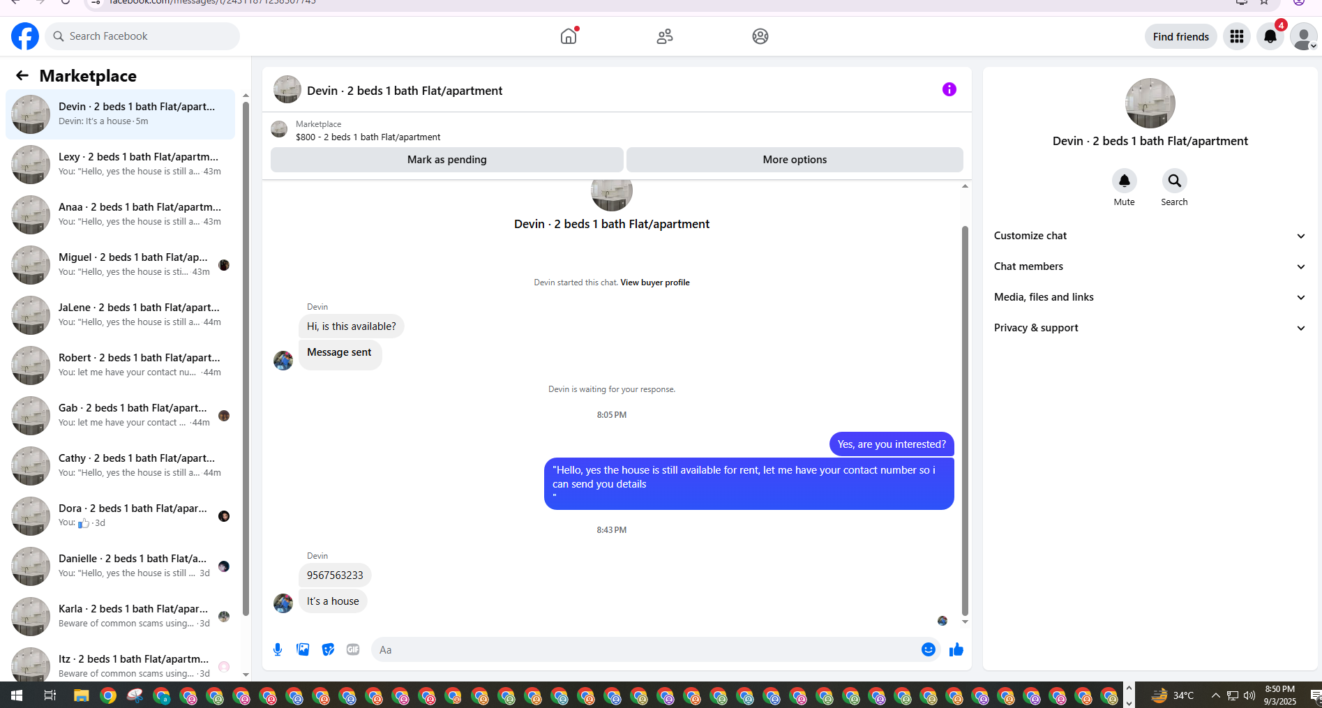1322x708 pixels.
Task: Open the Miguel conversation
Action: point(120,265)
